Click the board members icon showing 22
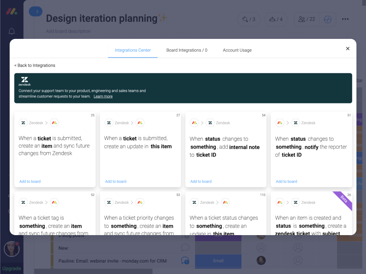This screenshot has width=366, height=274. tap(304, 19)
